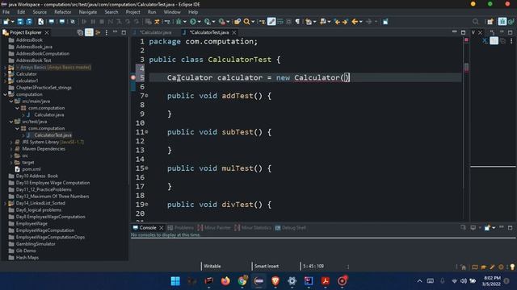The width and height of the screenshot is (517, 290).
Task: Click Next Annotation toolbar icon
Action: click(309, 22)
